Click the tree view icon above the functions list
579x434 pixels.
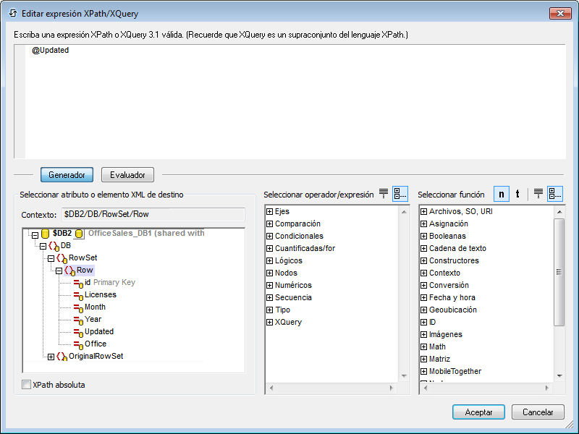[555, 194]
